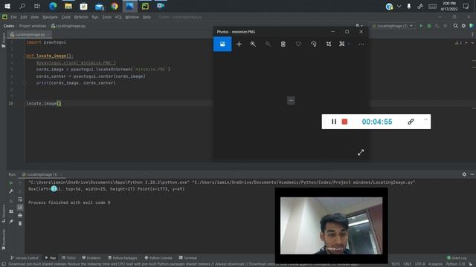Open the Event Log
The height and width of the screenshot is (267, 476).
pyautogui.click(x=457, y=258)
